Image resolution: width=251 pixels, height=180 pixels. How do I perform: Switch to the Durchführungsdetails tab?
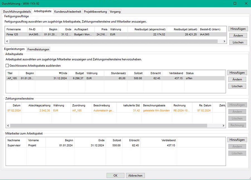17,11
